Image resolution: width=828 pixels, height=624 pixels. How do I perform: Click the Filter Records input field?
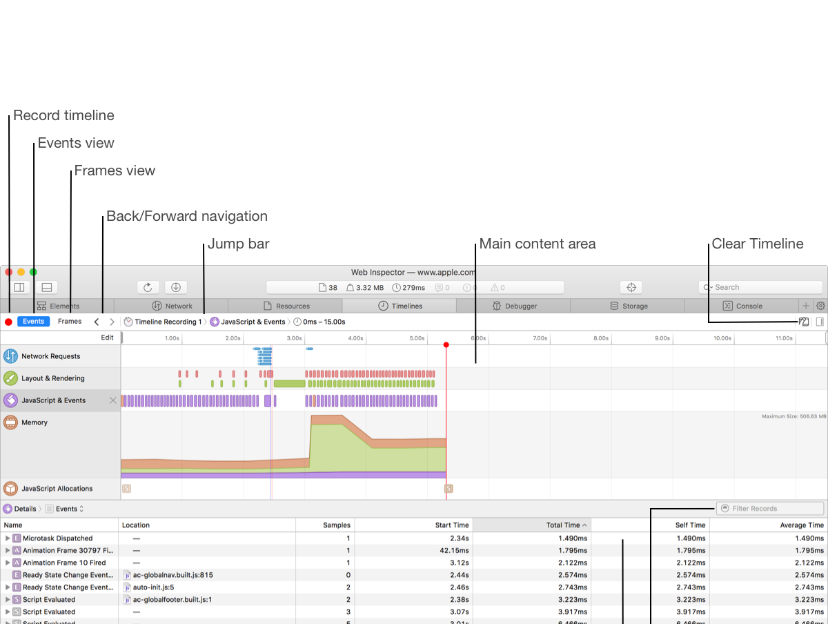[x=770, y=509]
